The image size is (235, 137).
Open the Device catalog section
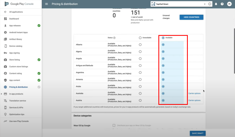click(x=16, y=46)
